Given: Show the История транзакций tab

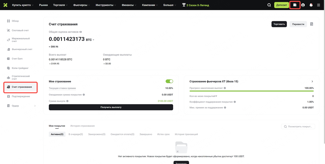Looking at the screenshot, I should point(186,134).
